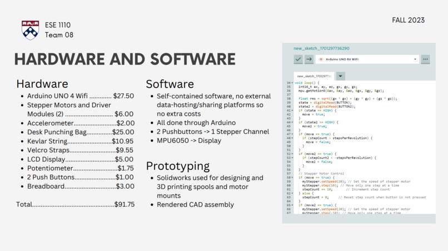The height and width of the screenshot is (251, 448).
Task: Click the 'Breadboard' $3.00 item
Action: point(81,186)
